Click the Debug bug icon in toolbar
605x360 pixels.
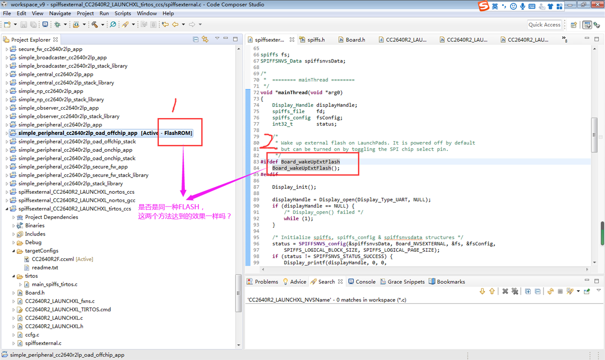58,25
